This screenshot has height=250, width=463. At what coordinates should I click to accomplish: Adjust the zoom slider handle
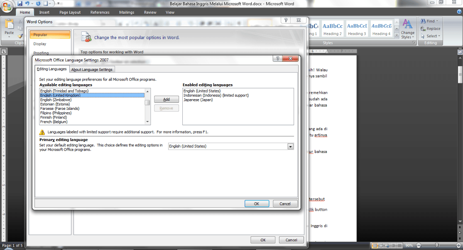pos(437,245)
